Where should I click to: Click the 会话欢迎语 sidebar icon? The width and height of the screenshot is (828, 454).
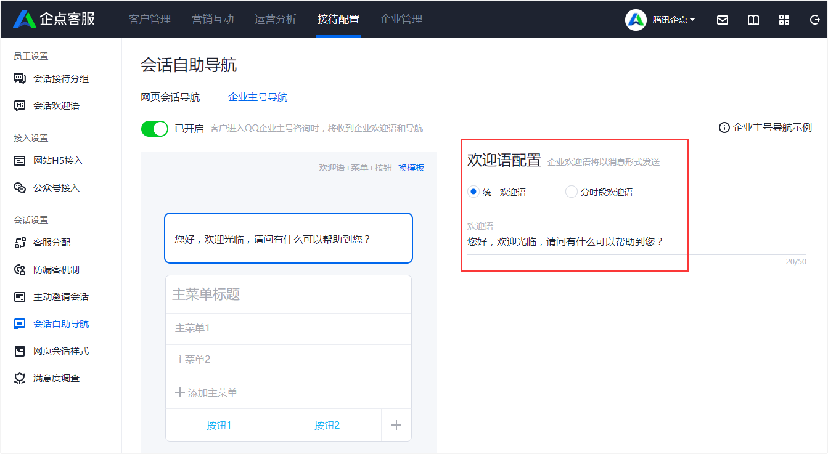pos(20,106)
